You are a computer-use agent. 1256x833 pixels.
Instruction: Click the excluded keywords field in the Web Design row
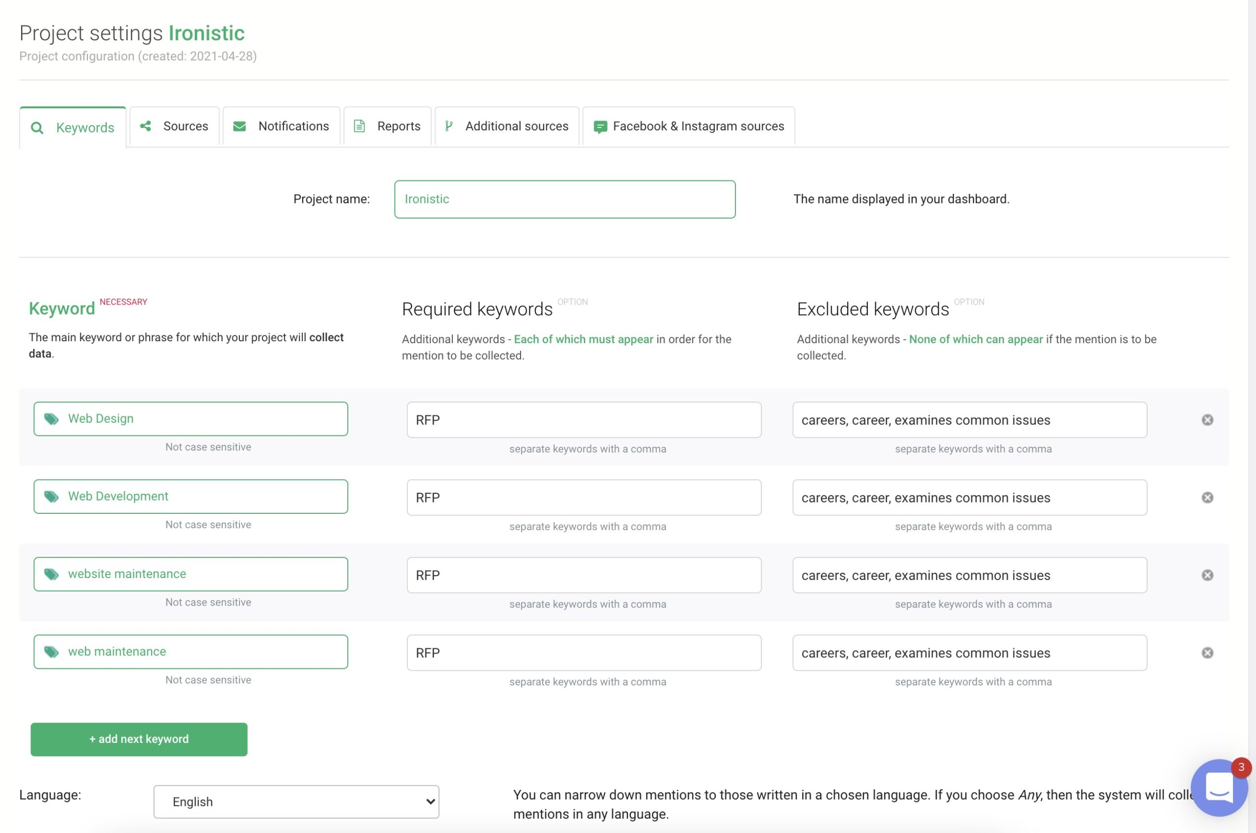(x=969, y=420)
